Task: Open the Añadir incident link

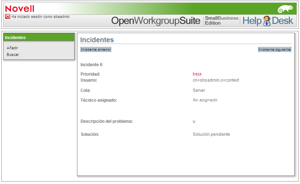Action: tap(12, 48)
